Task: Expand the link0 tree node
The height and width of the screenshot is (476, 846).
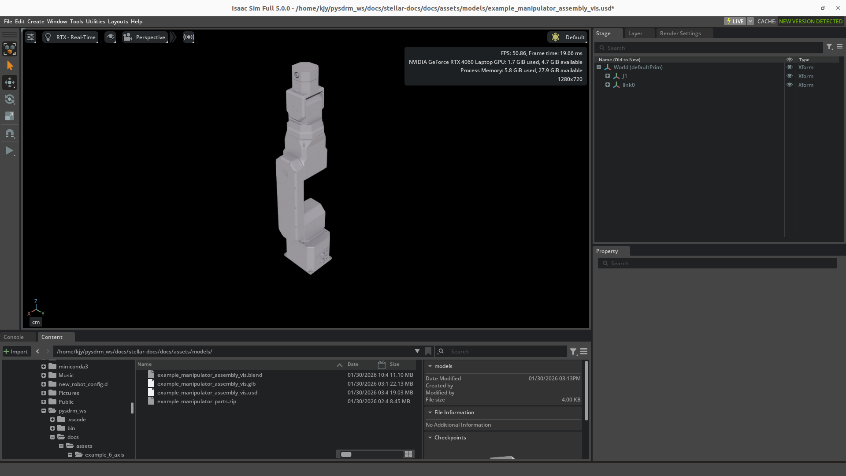Action: pyautogui.click(x=608, y=85)
